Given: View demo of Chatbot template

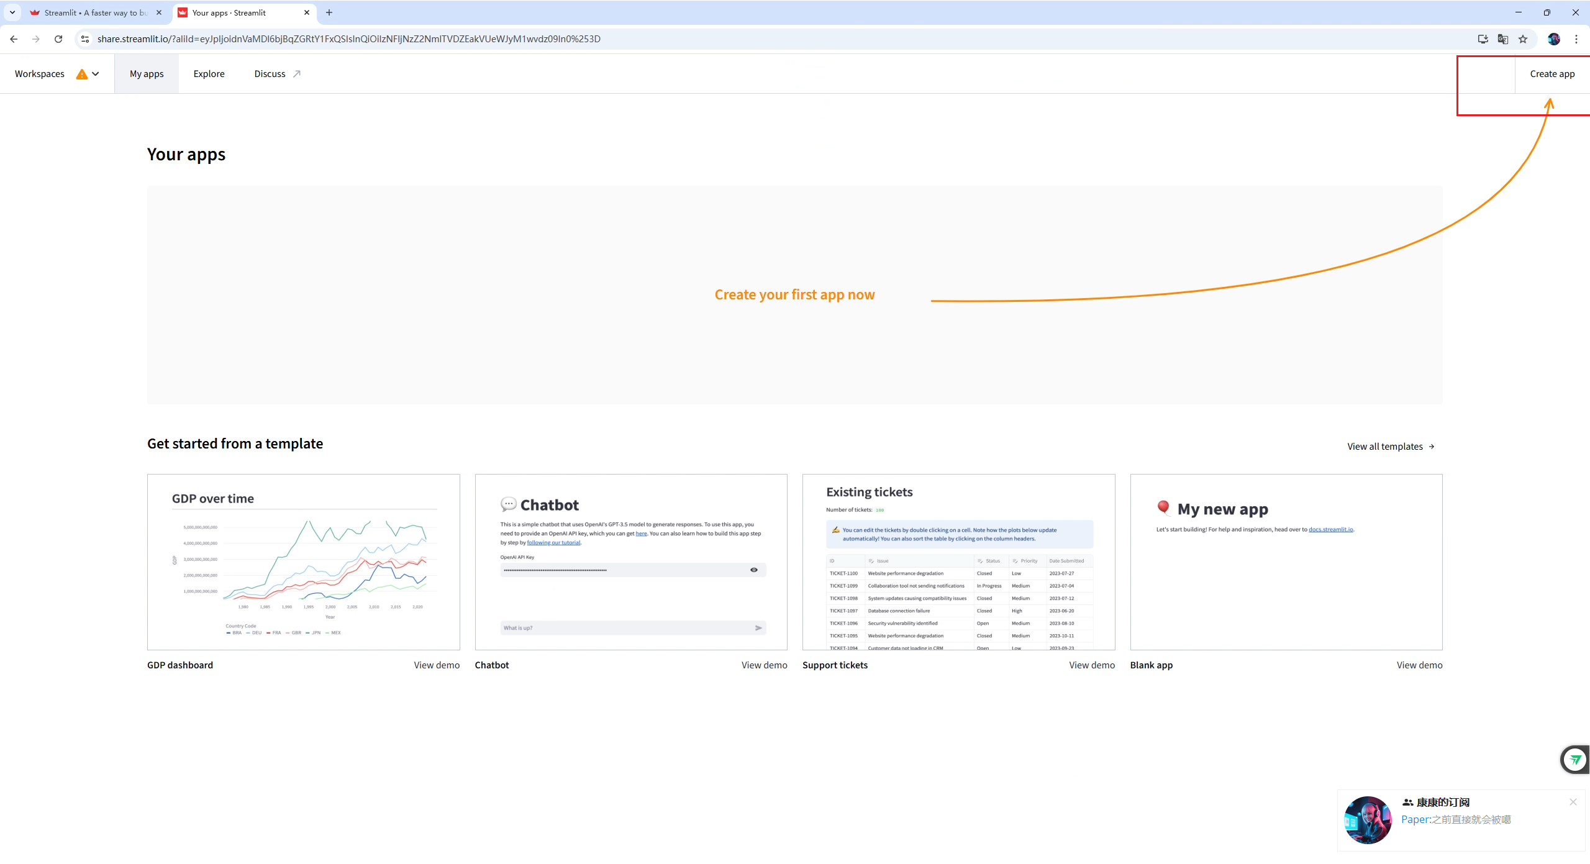Looking at the screenshot, I should coord(765,665).
